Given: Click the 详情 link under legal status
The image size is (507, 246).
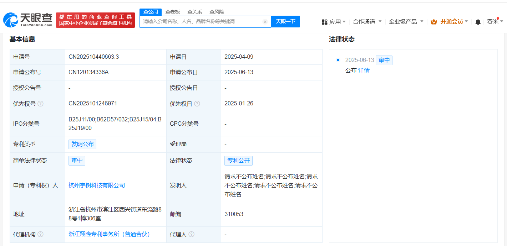Looking at the screenshot, I should pos(364,70).
